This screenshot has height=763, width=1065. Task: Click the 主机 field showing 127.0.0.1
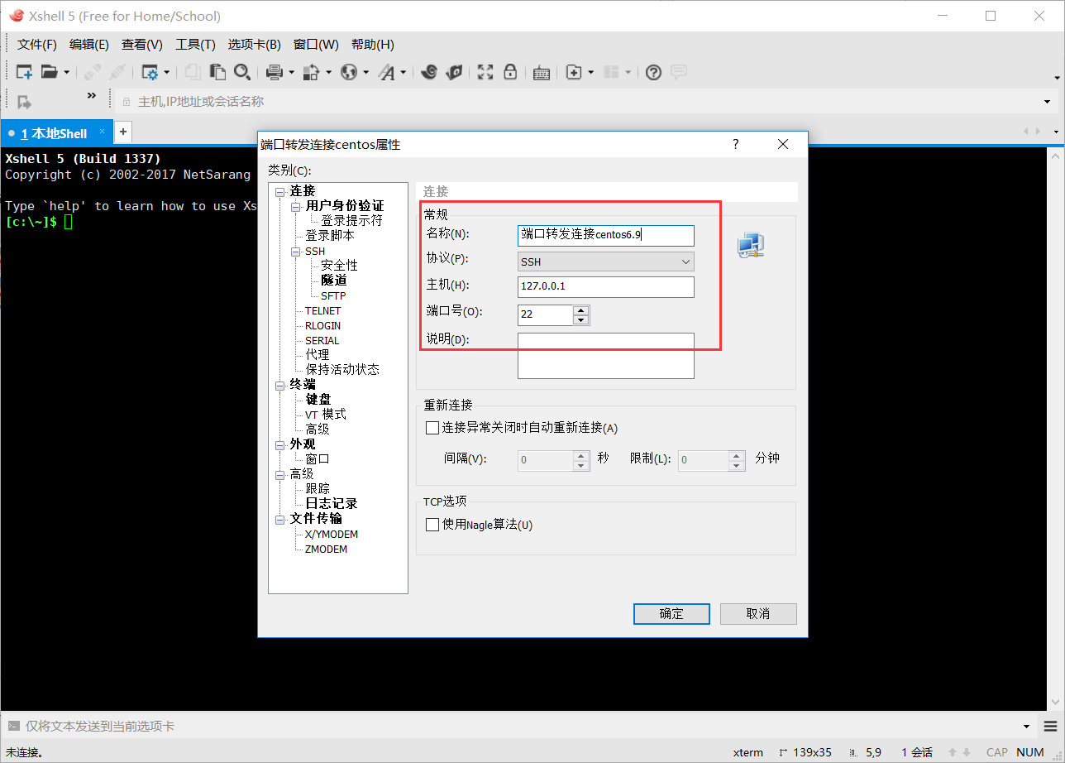click(605, 286)
